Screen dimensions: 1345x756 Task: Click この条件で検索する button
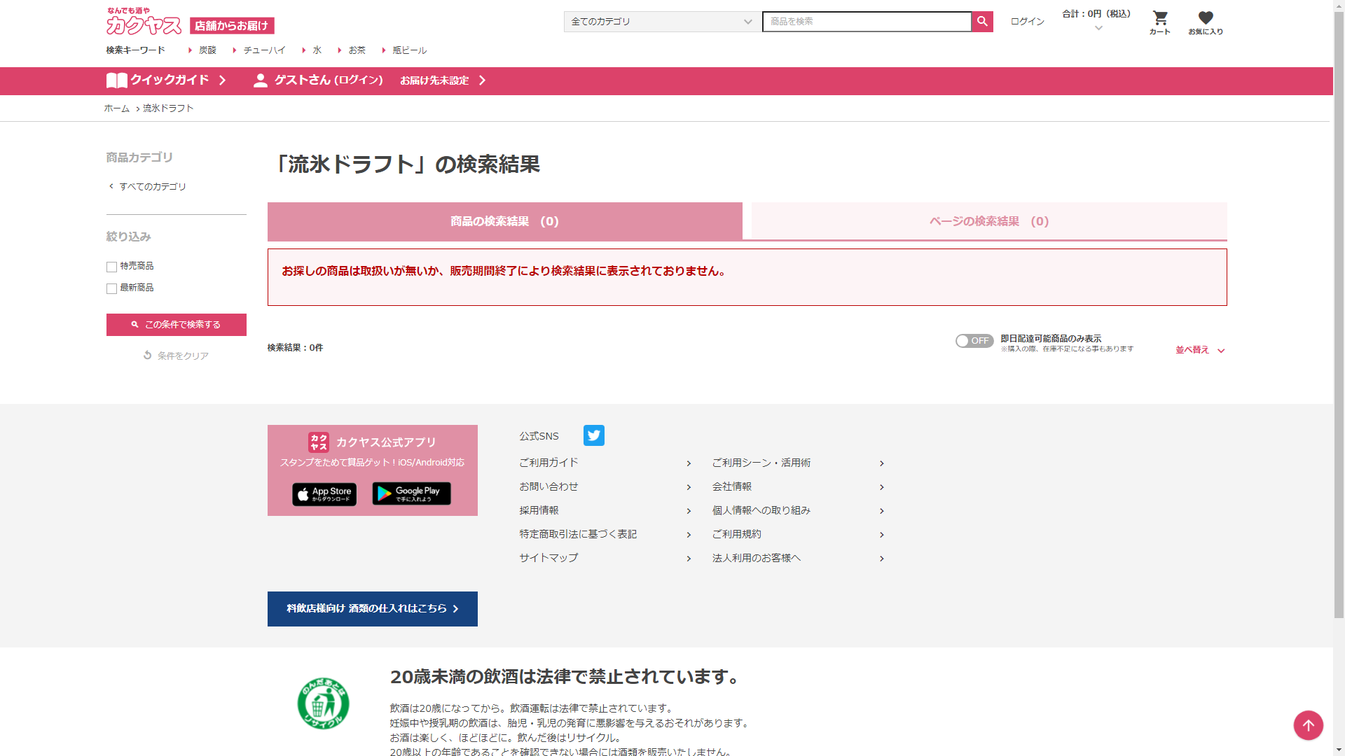click(177, 325)
